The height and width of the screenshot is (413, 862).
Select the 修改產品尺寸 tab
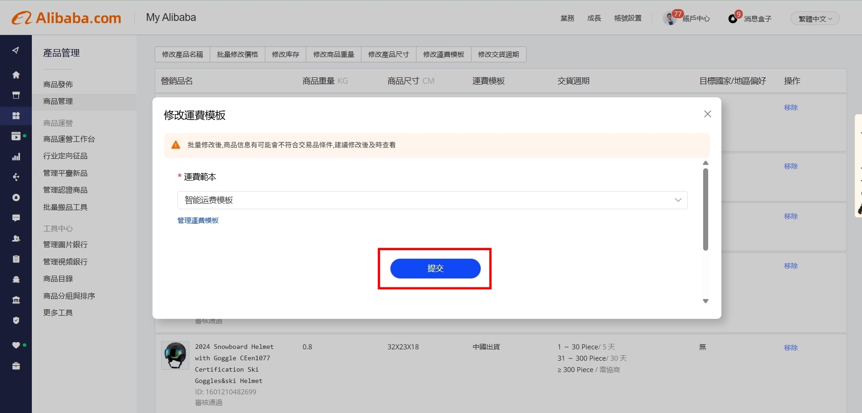coord(389,54)
